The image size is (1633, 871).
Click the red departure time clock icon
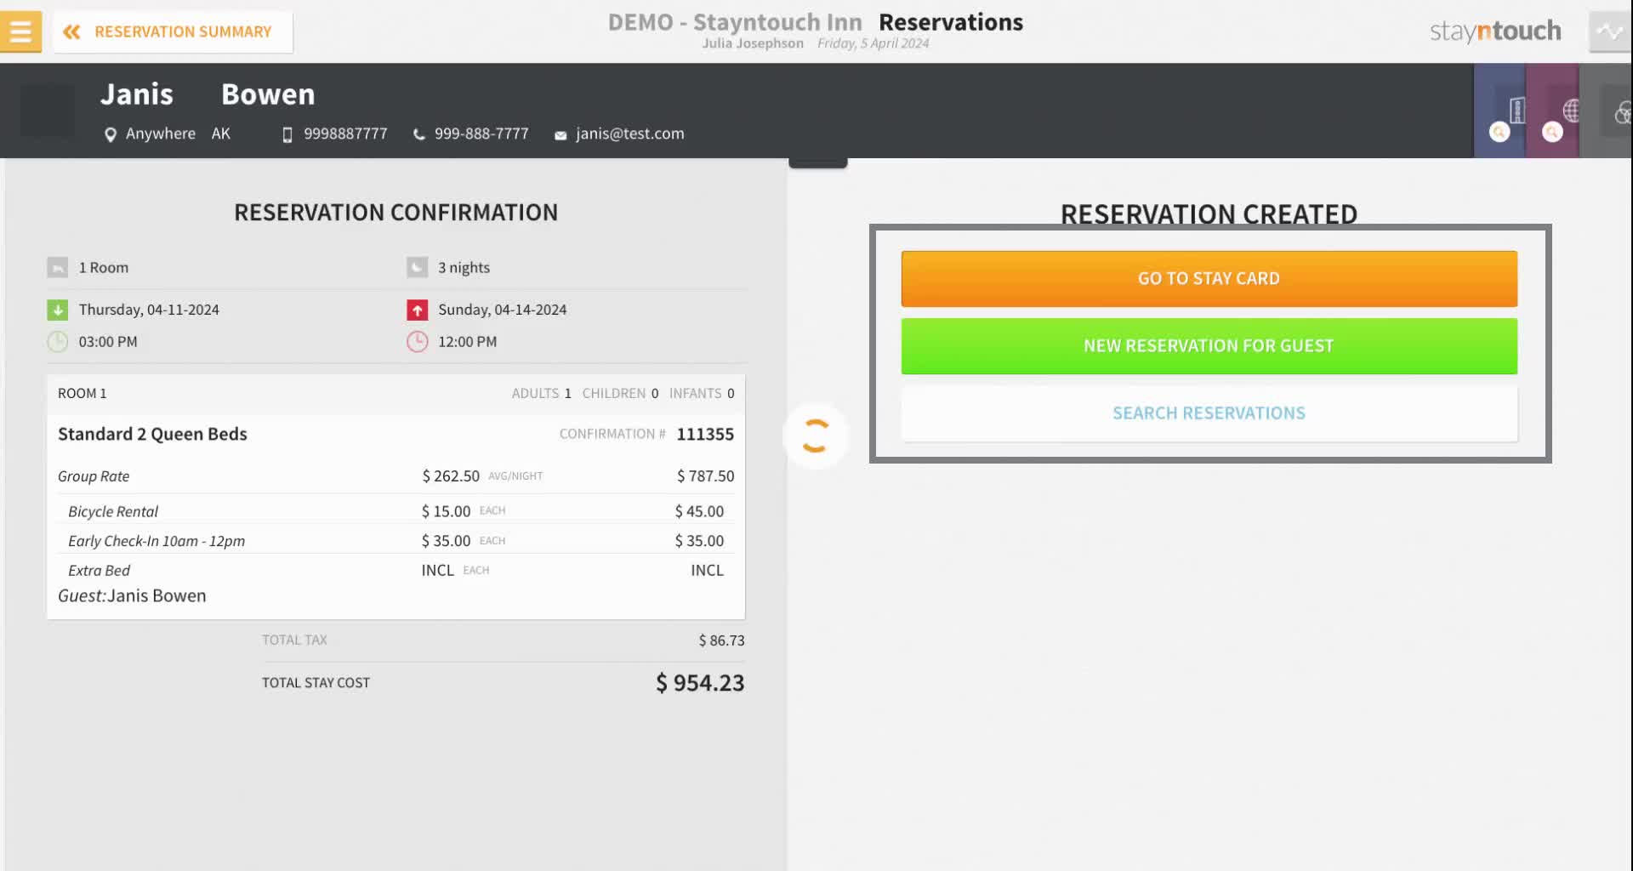click(417, 342)
